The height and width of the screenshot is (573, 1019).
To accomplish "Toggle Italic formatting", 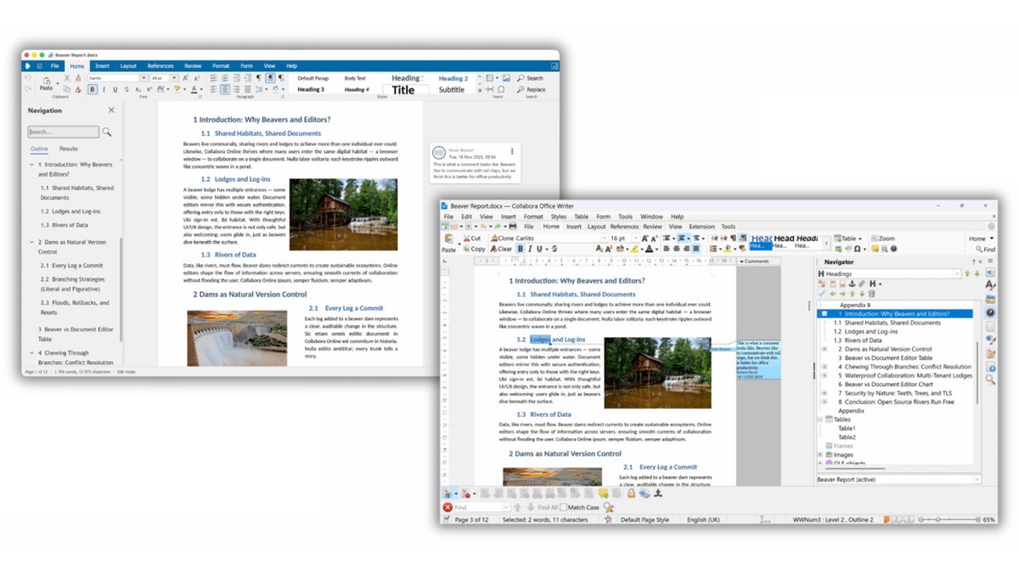I will coord(531,246).
